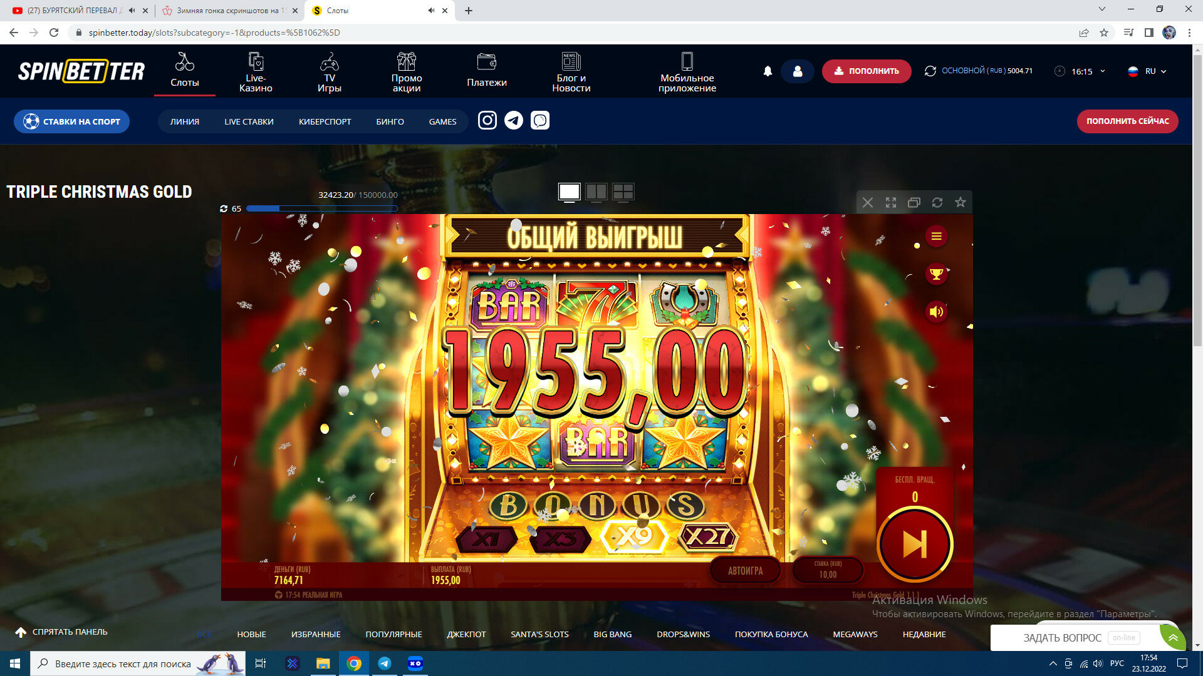Click the Автоигра button

click(x=745, y=571)
